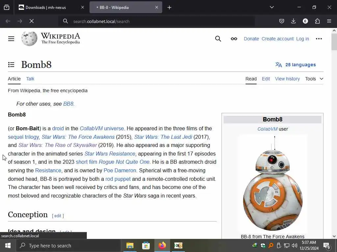Follow the rod puppet link
This screenshot has height=252, width=337.
coord(118,179)
